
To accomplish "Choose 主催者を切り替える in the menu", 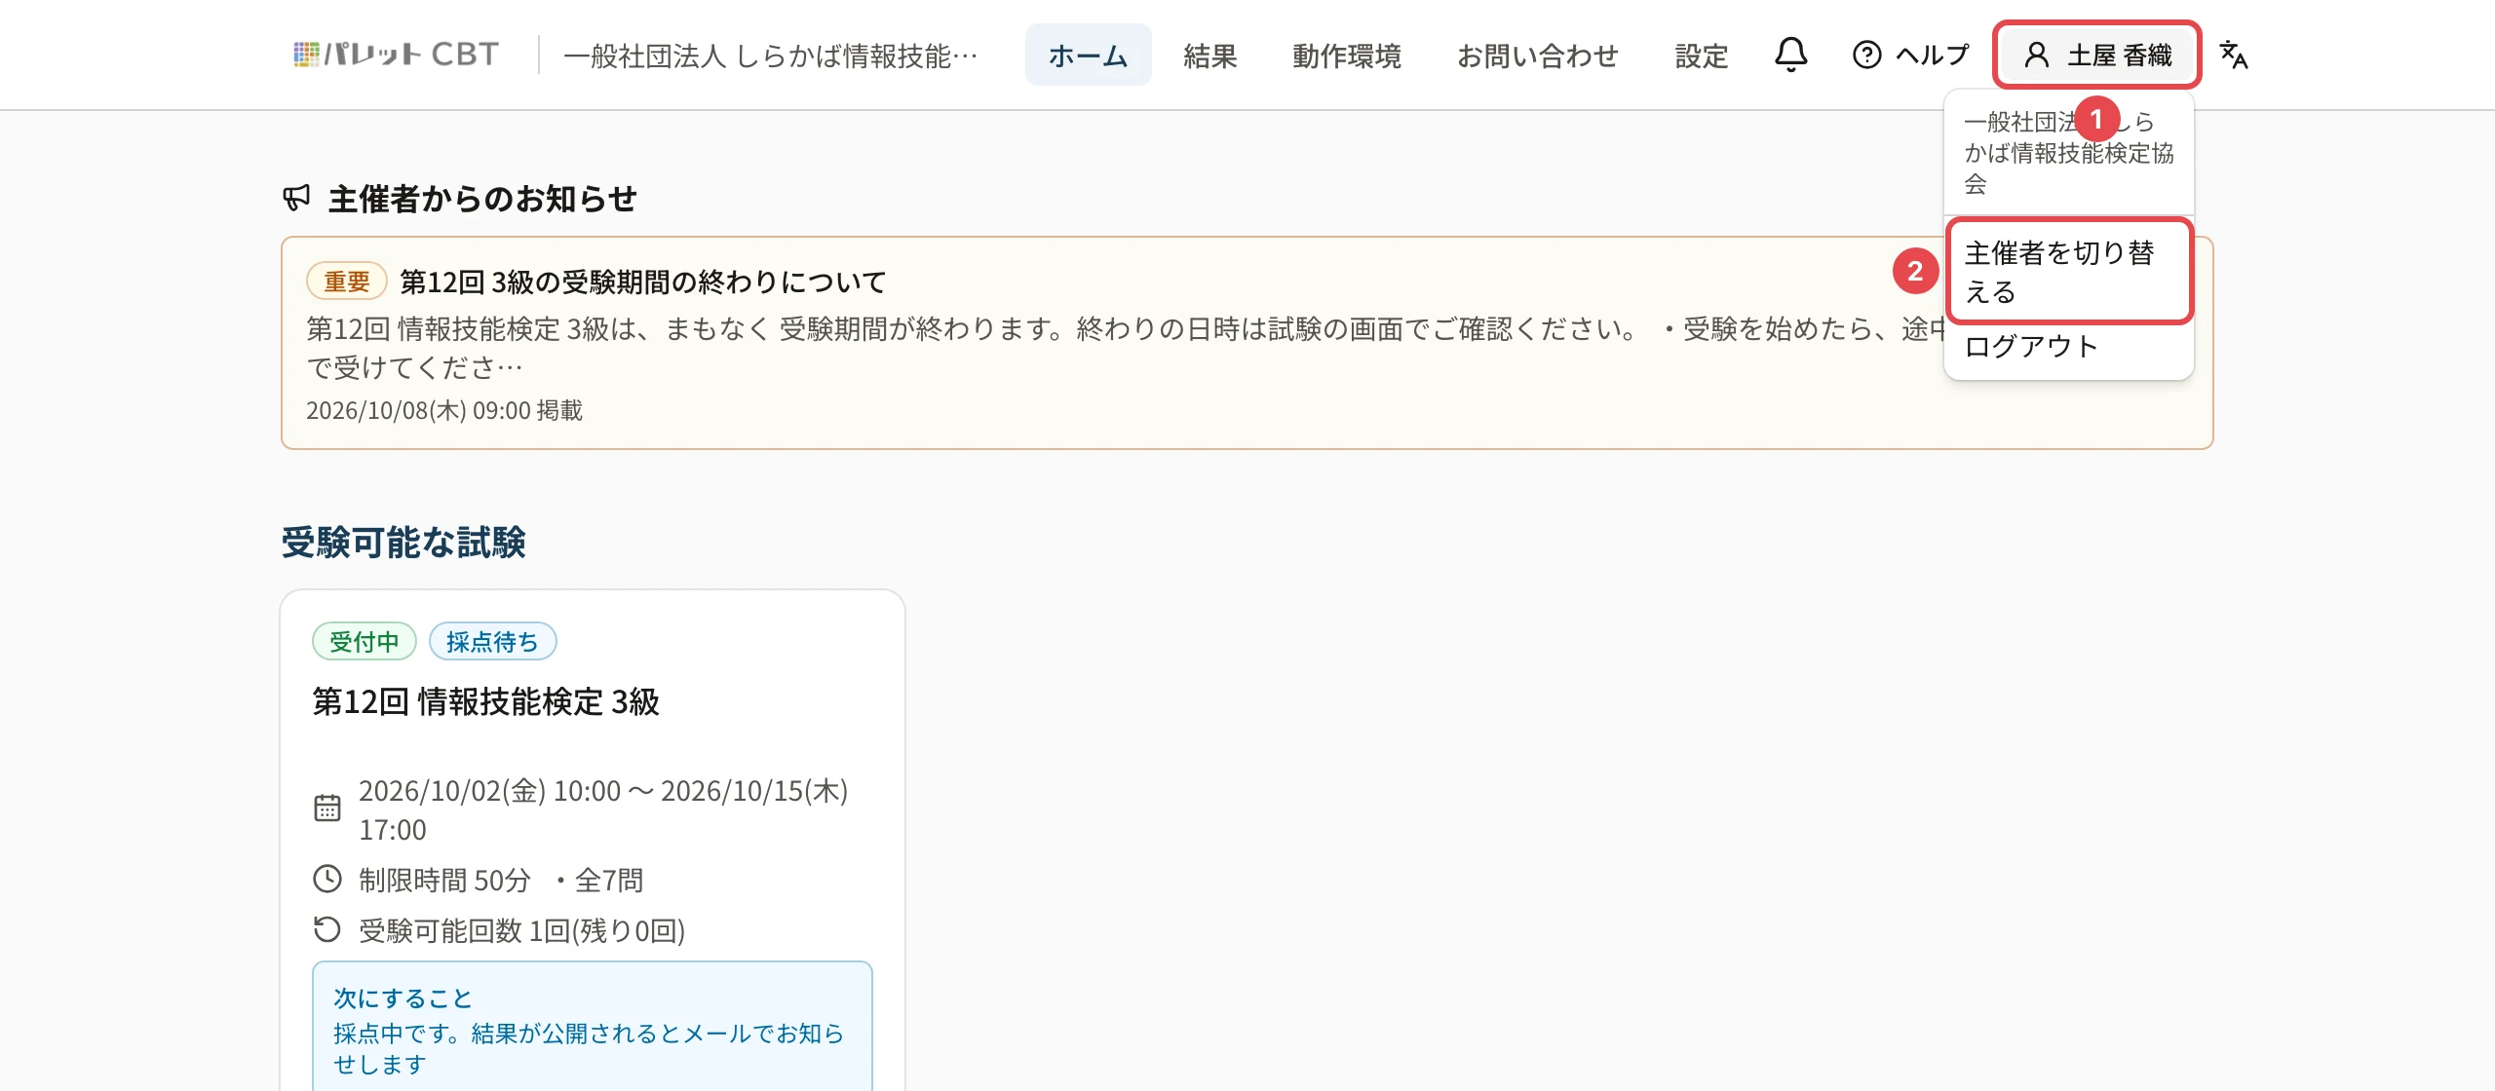I will click(x=2068, y=272).
